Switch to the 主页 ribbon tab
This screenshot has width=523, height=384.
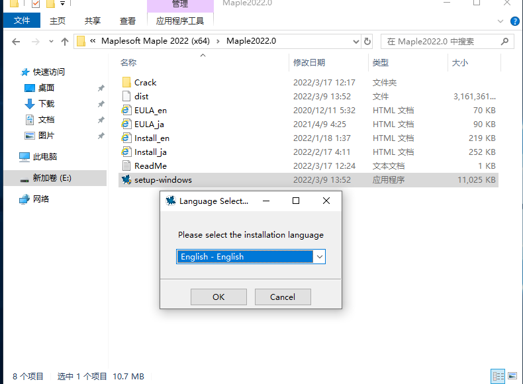click(x=58, y=21)
